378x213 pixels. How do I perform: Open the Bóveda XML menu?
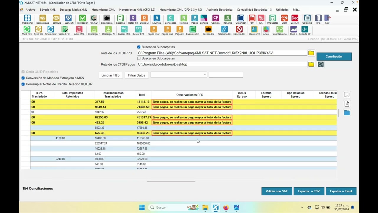[x=48, y=10]
